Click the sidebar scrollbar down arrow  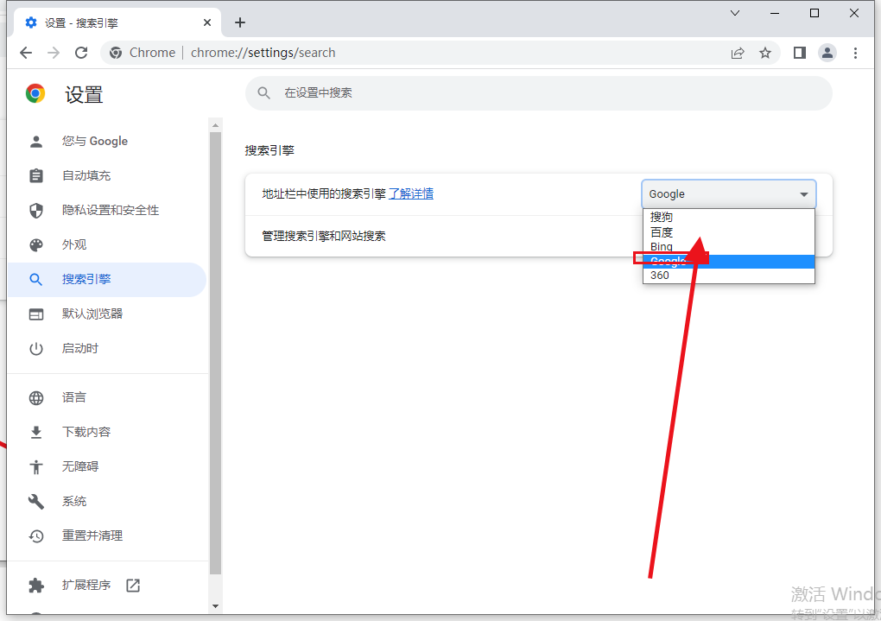(215, 606)
